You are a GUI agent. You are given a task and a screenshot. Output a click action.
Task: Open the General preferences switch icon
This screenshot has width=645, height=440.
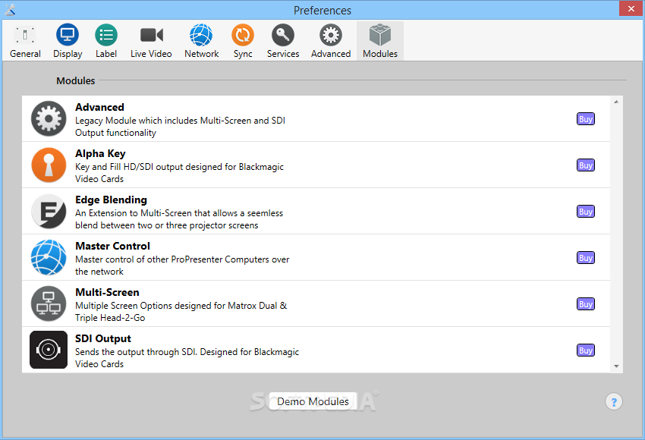tap(25, 35)
